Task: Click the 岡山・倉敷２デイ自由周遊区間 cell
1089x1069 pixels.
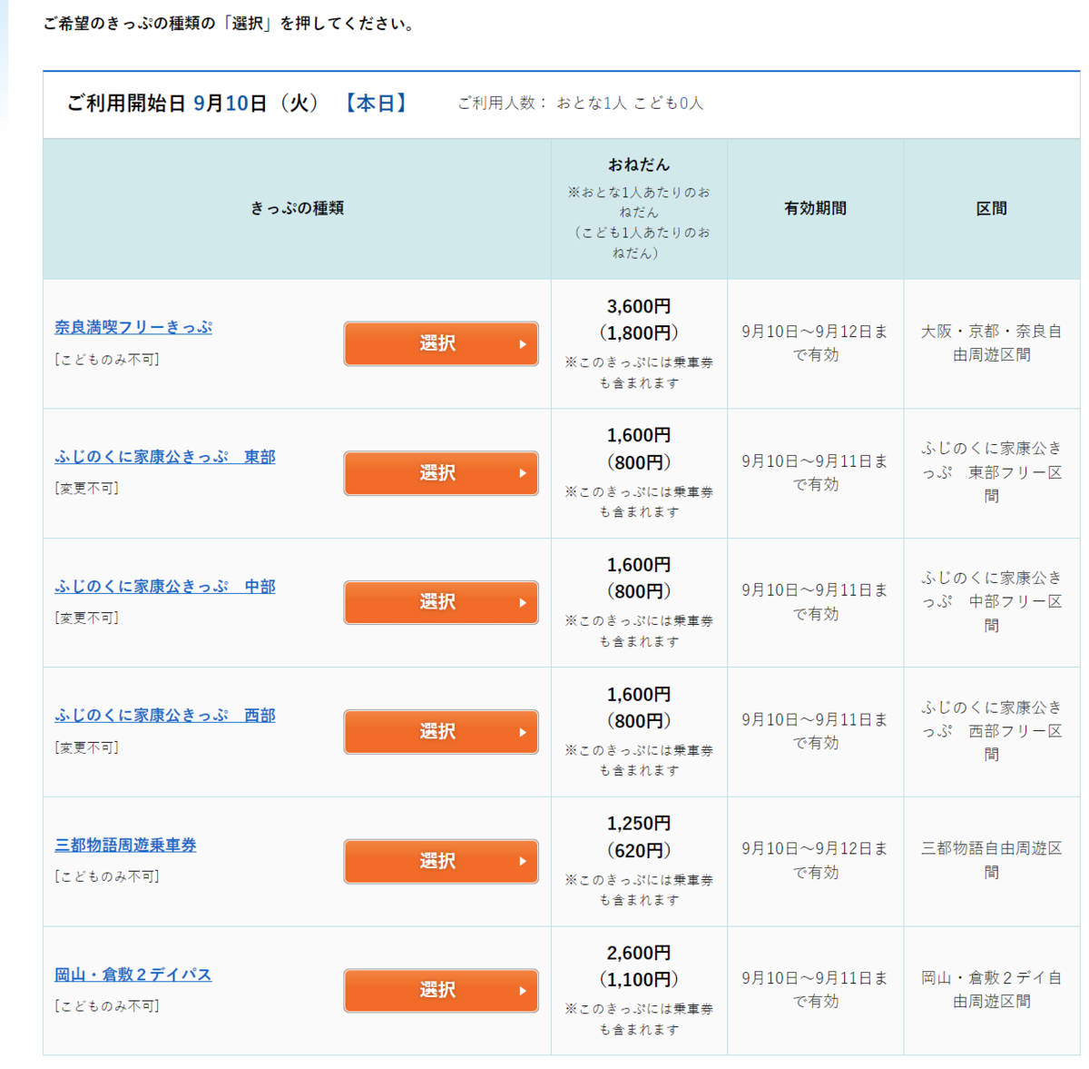Action: click(x=992, y=990)
